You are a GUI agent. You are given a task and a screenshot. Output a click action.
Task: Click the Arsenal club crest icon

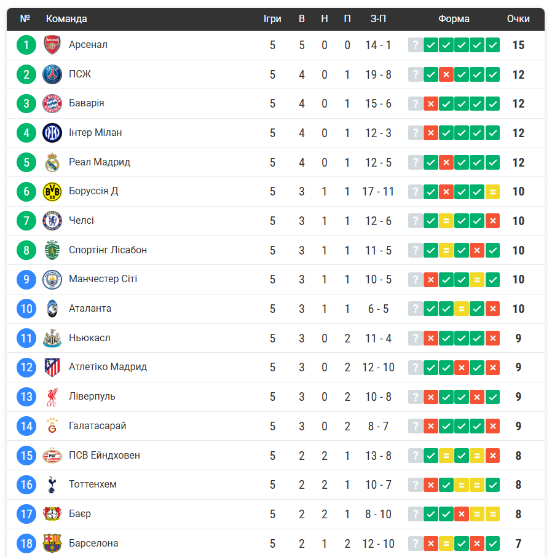52,45
